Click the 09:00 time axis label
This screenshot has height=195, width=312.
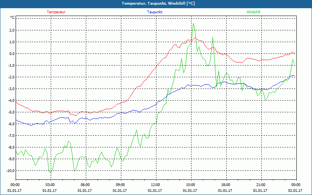(x=121, y=185)
